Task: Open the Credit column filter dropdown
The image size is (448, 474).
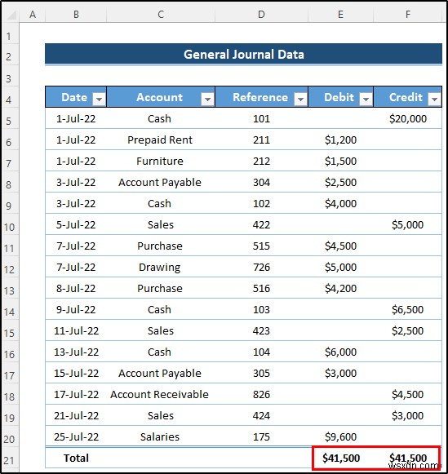Action: 434,99
